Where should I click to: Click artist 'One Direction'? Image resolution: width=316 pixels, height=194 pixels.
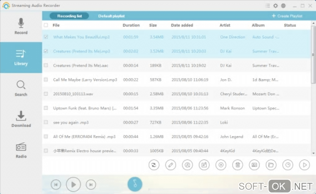[233, 37]
